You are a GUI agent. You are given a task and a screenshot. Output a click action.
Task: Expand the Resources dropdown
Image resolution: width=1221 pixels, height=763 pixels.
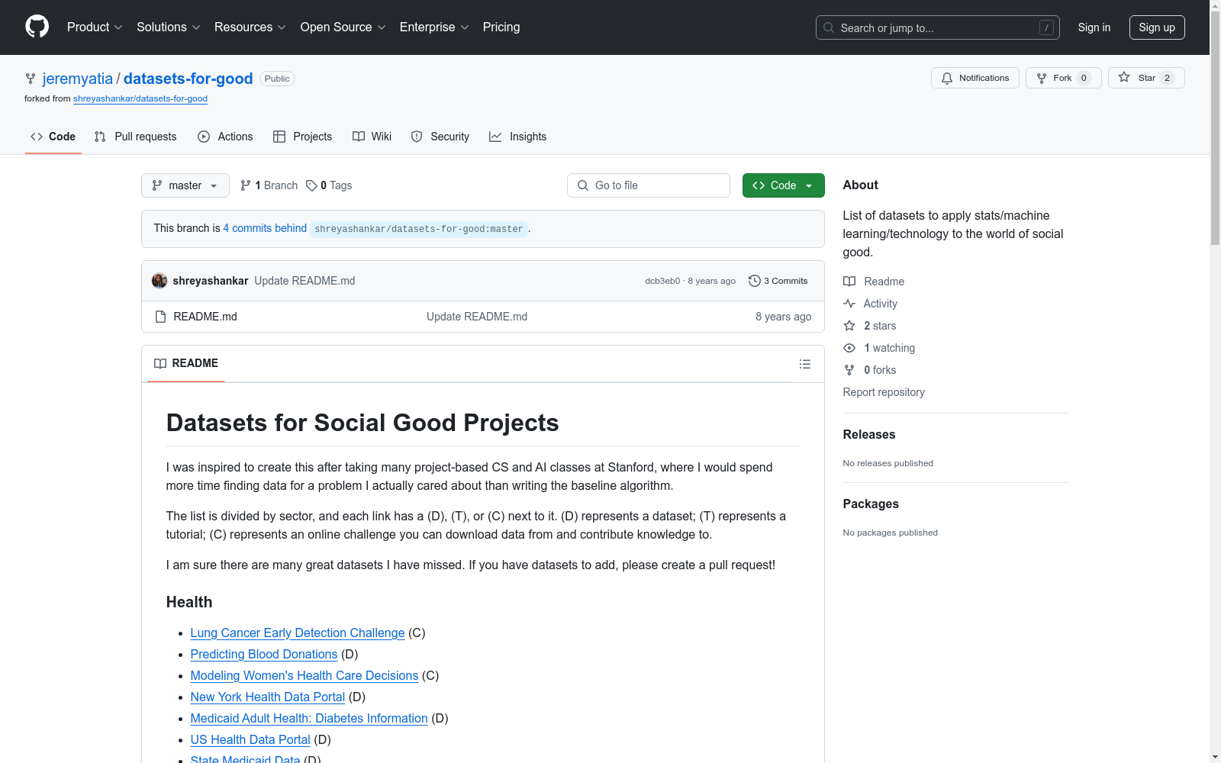tap(250, 27)
